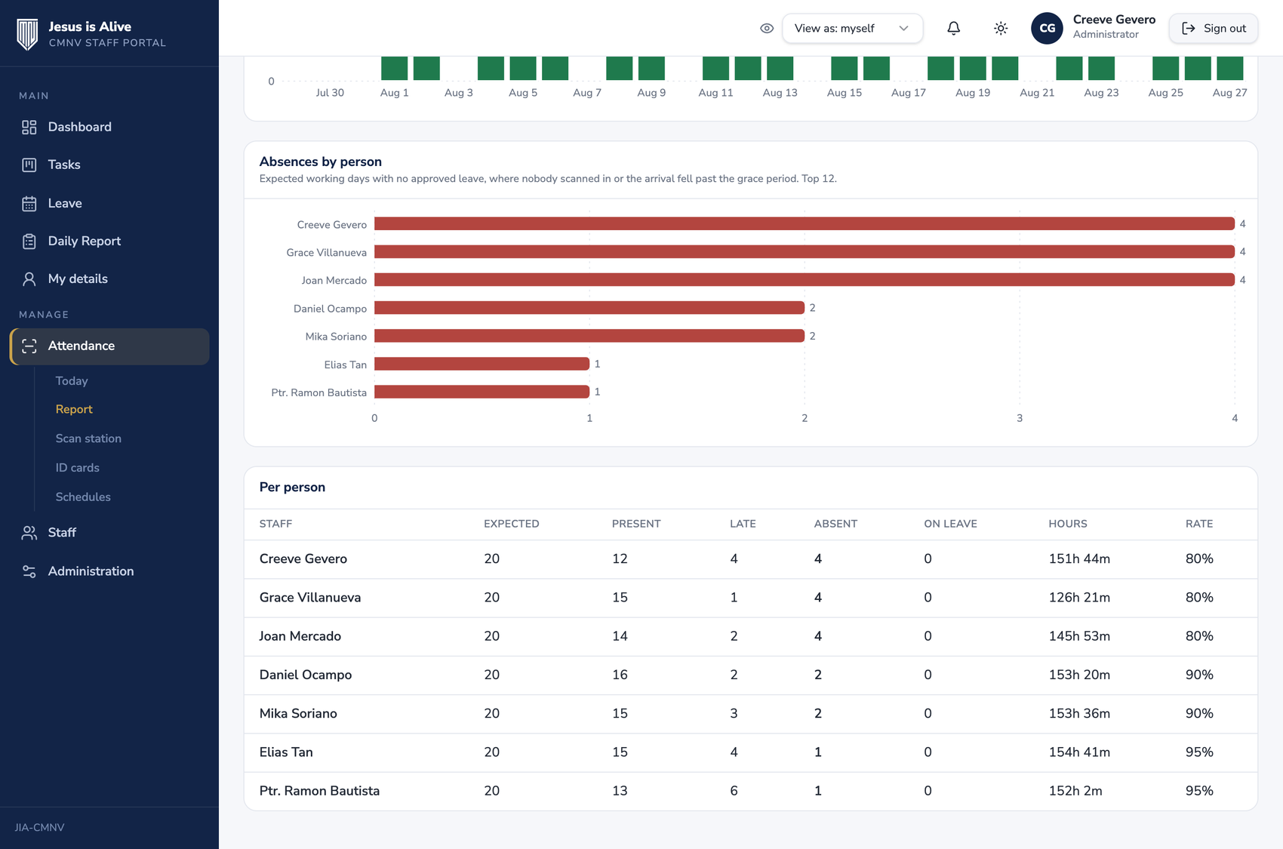Screen dimensions: 1283x849
Task: Open the Leave section
Action: 109,204
